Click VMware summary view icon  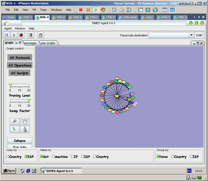click(165, 10)
